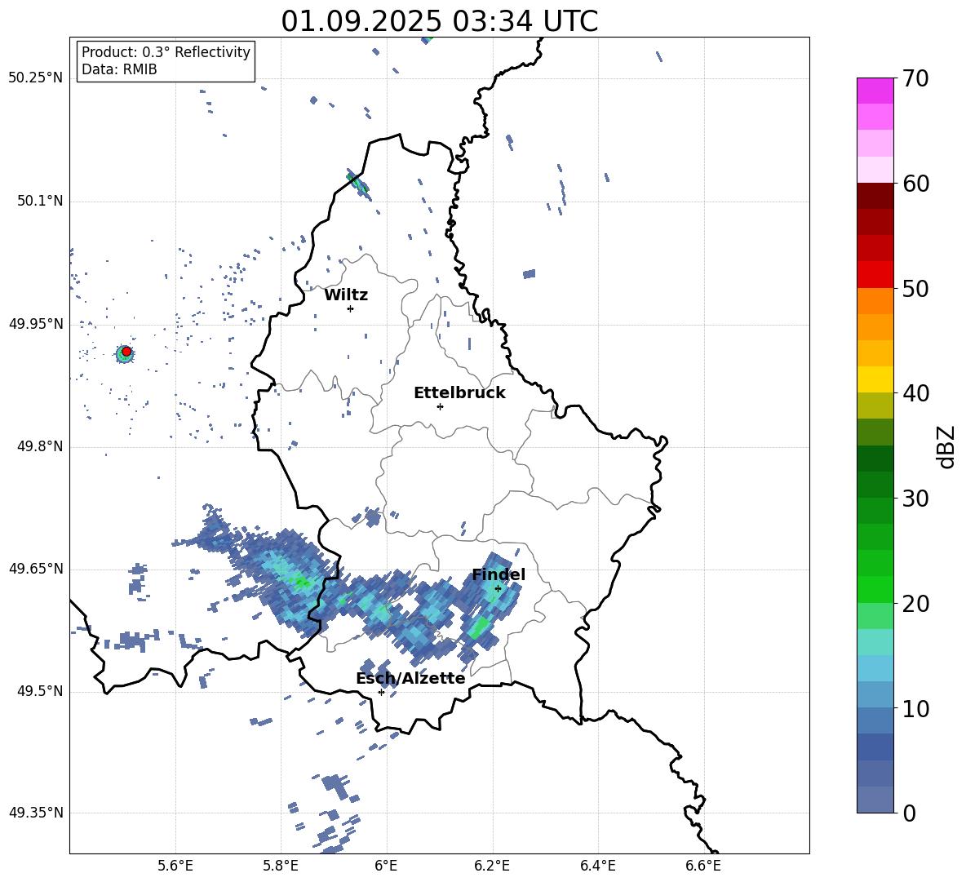Click the 49.8°N latitude label
966x882 pixels.
(x=39, y=446)
